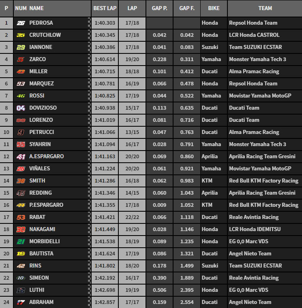Screen dimensions: 302x308
Task: Click Dovizioso's number 04 rider icon
Action: (21, 108)
